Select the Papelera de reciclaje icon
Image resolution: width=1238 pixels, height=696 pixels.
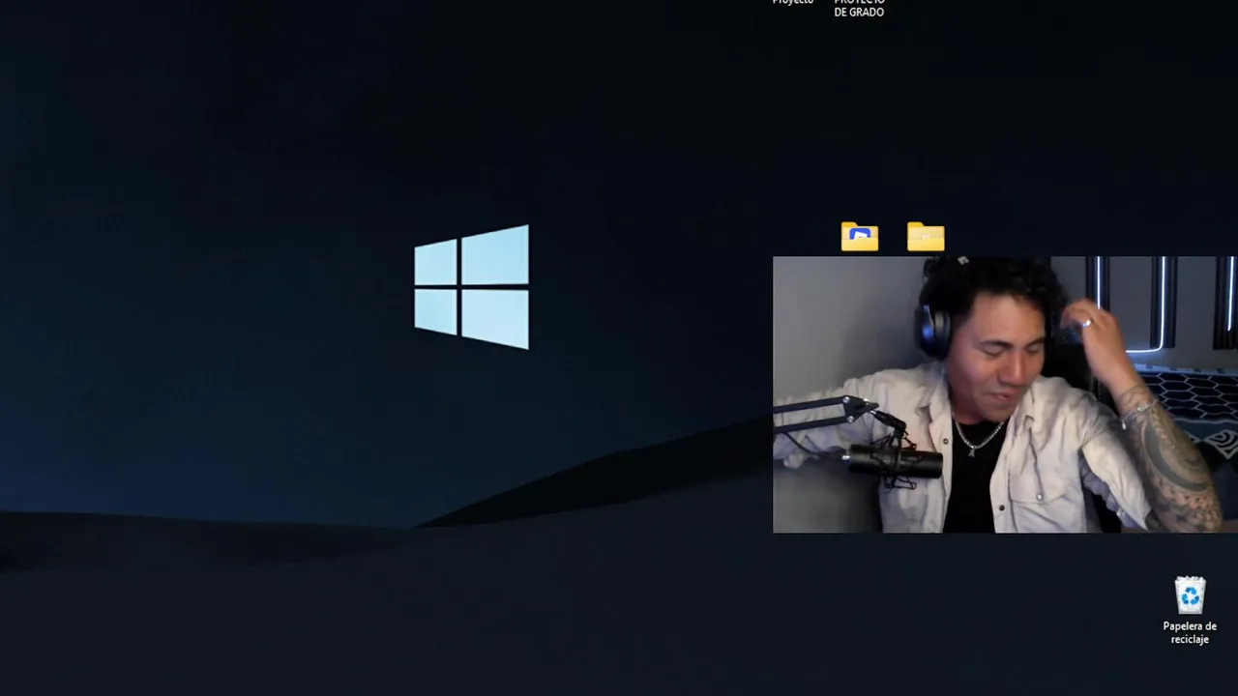pos(1190,595)
